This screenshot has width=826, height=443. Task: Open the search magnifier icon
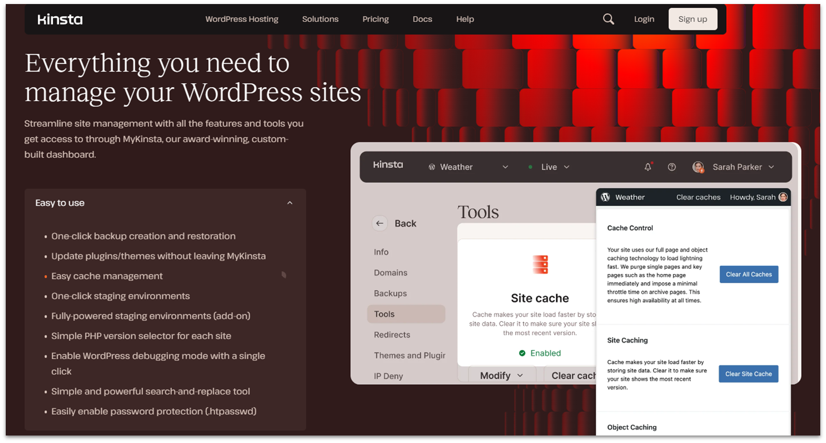[x=609, y=19]
